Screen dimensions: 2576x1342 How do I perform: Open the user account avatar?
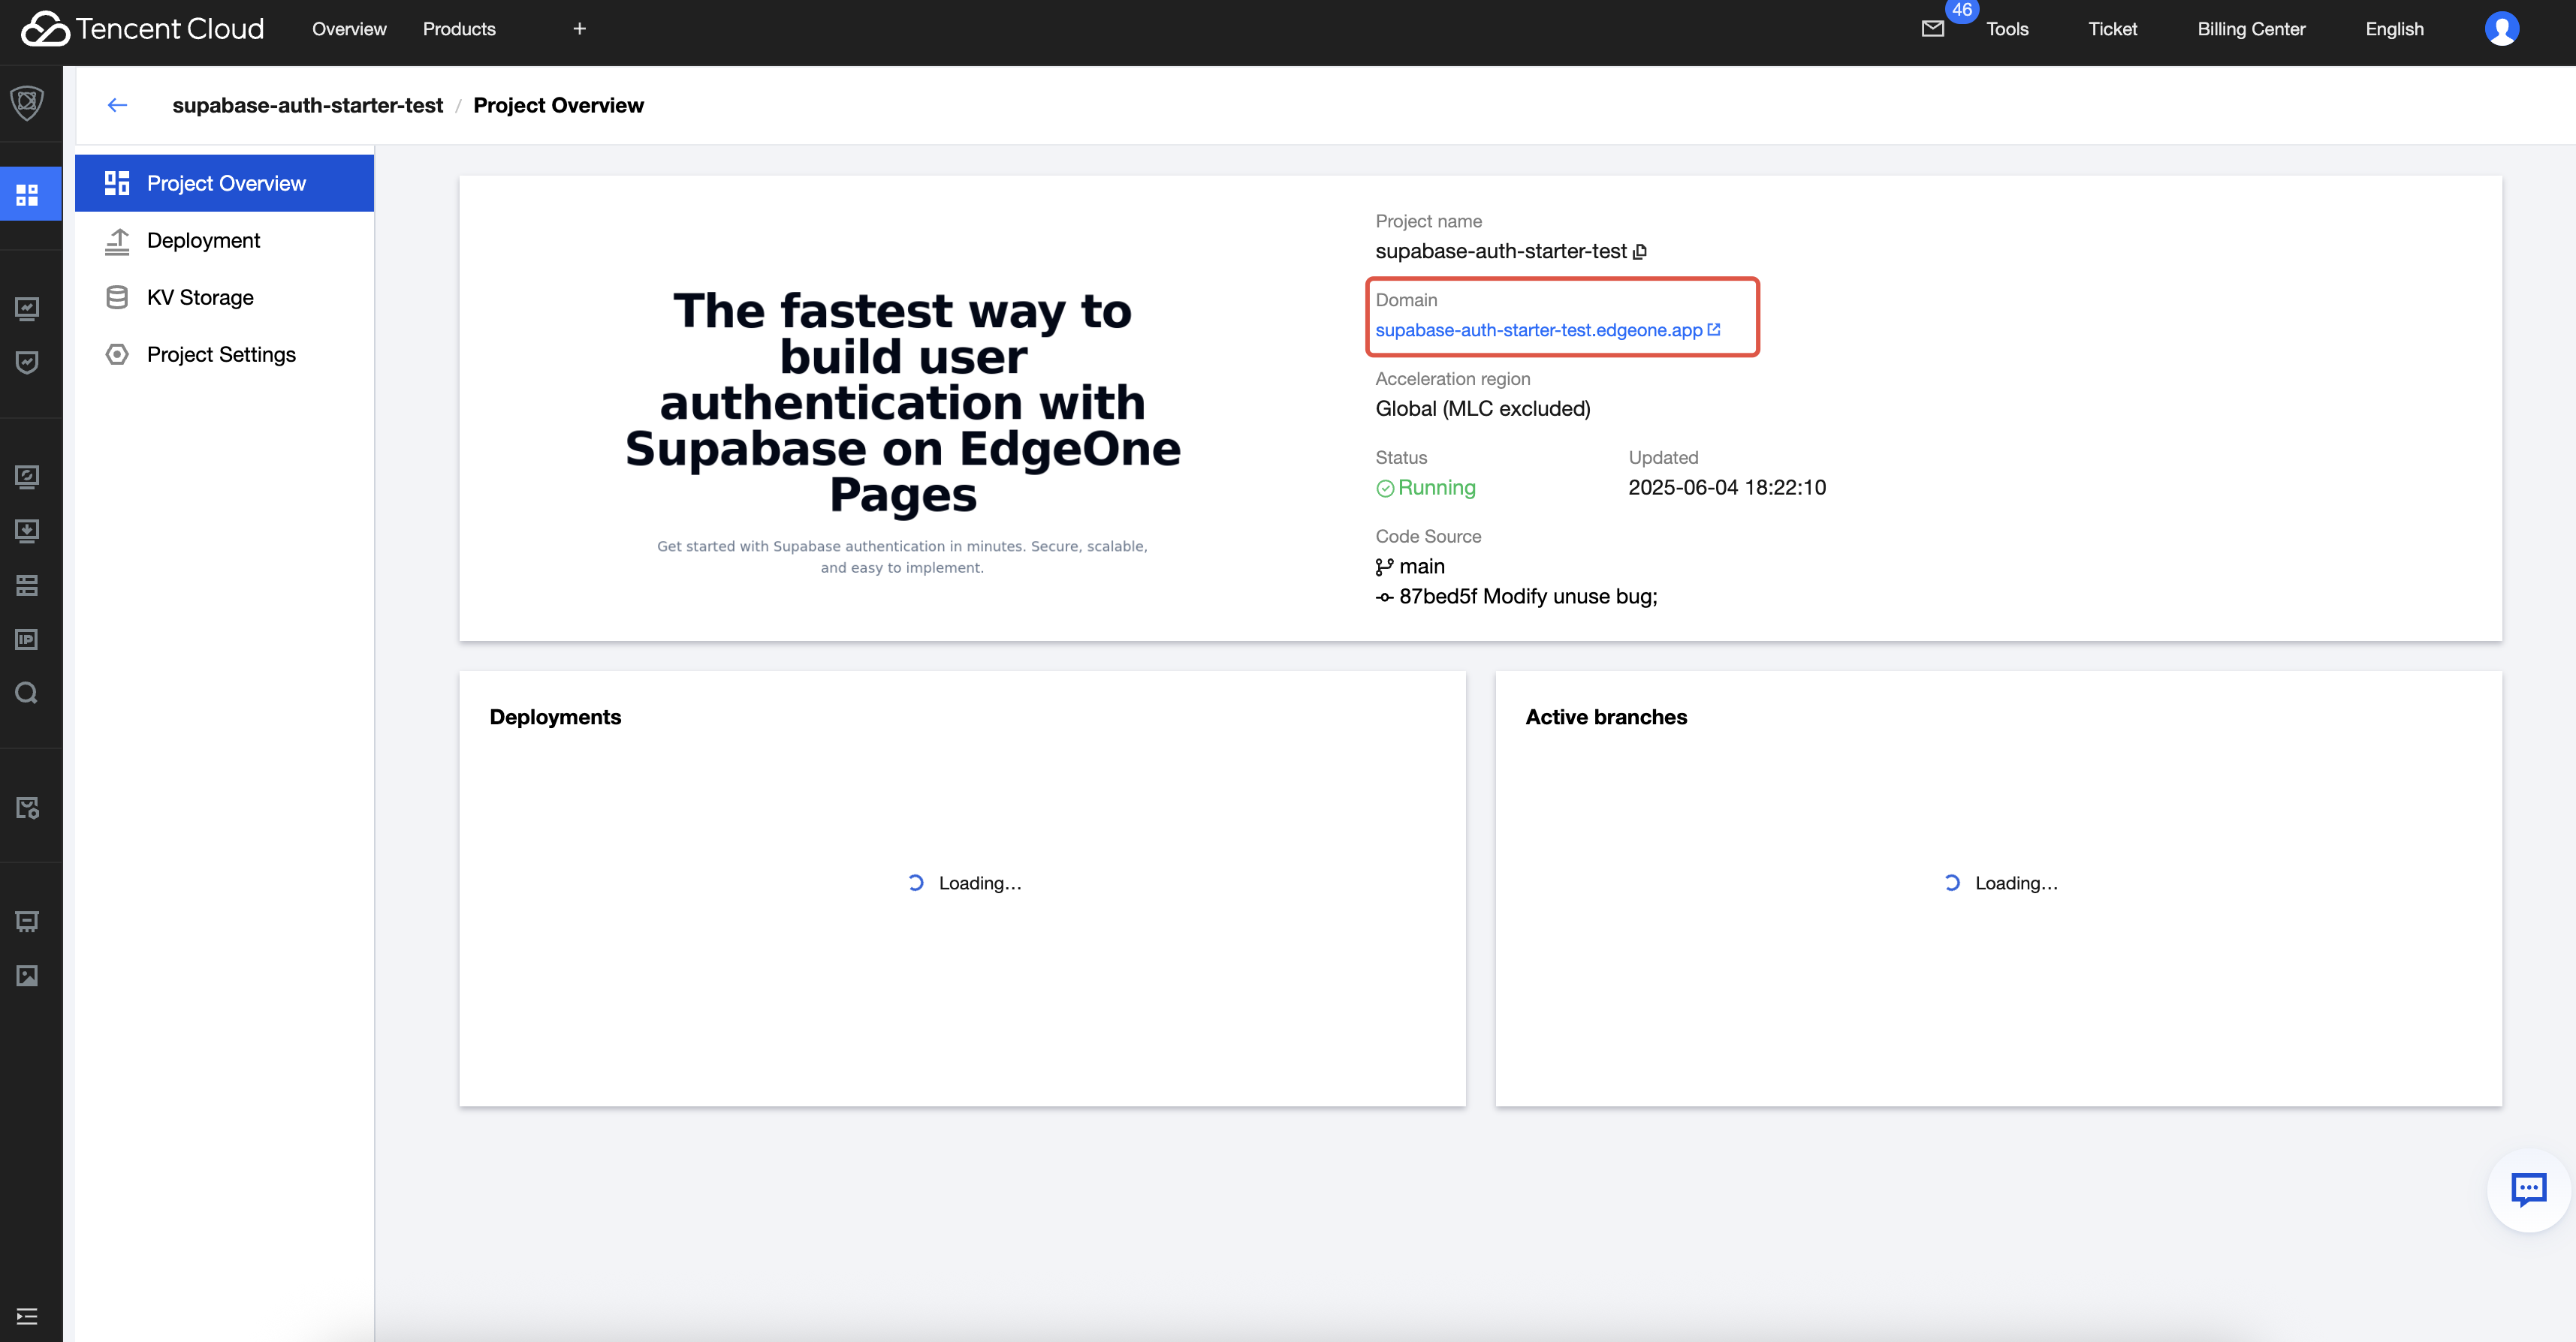tap(2501, 29)
